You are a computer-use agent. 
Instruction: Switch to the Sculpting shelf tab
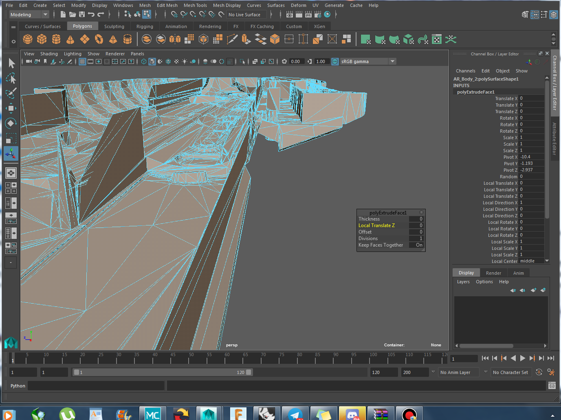tap(114, 26)
